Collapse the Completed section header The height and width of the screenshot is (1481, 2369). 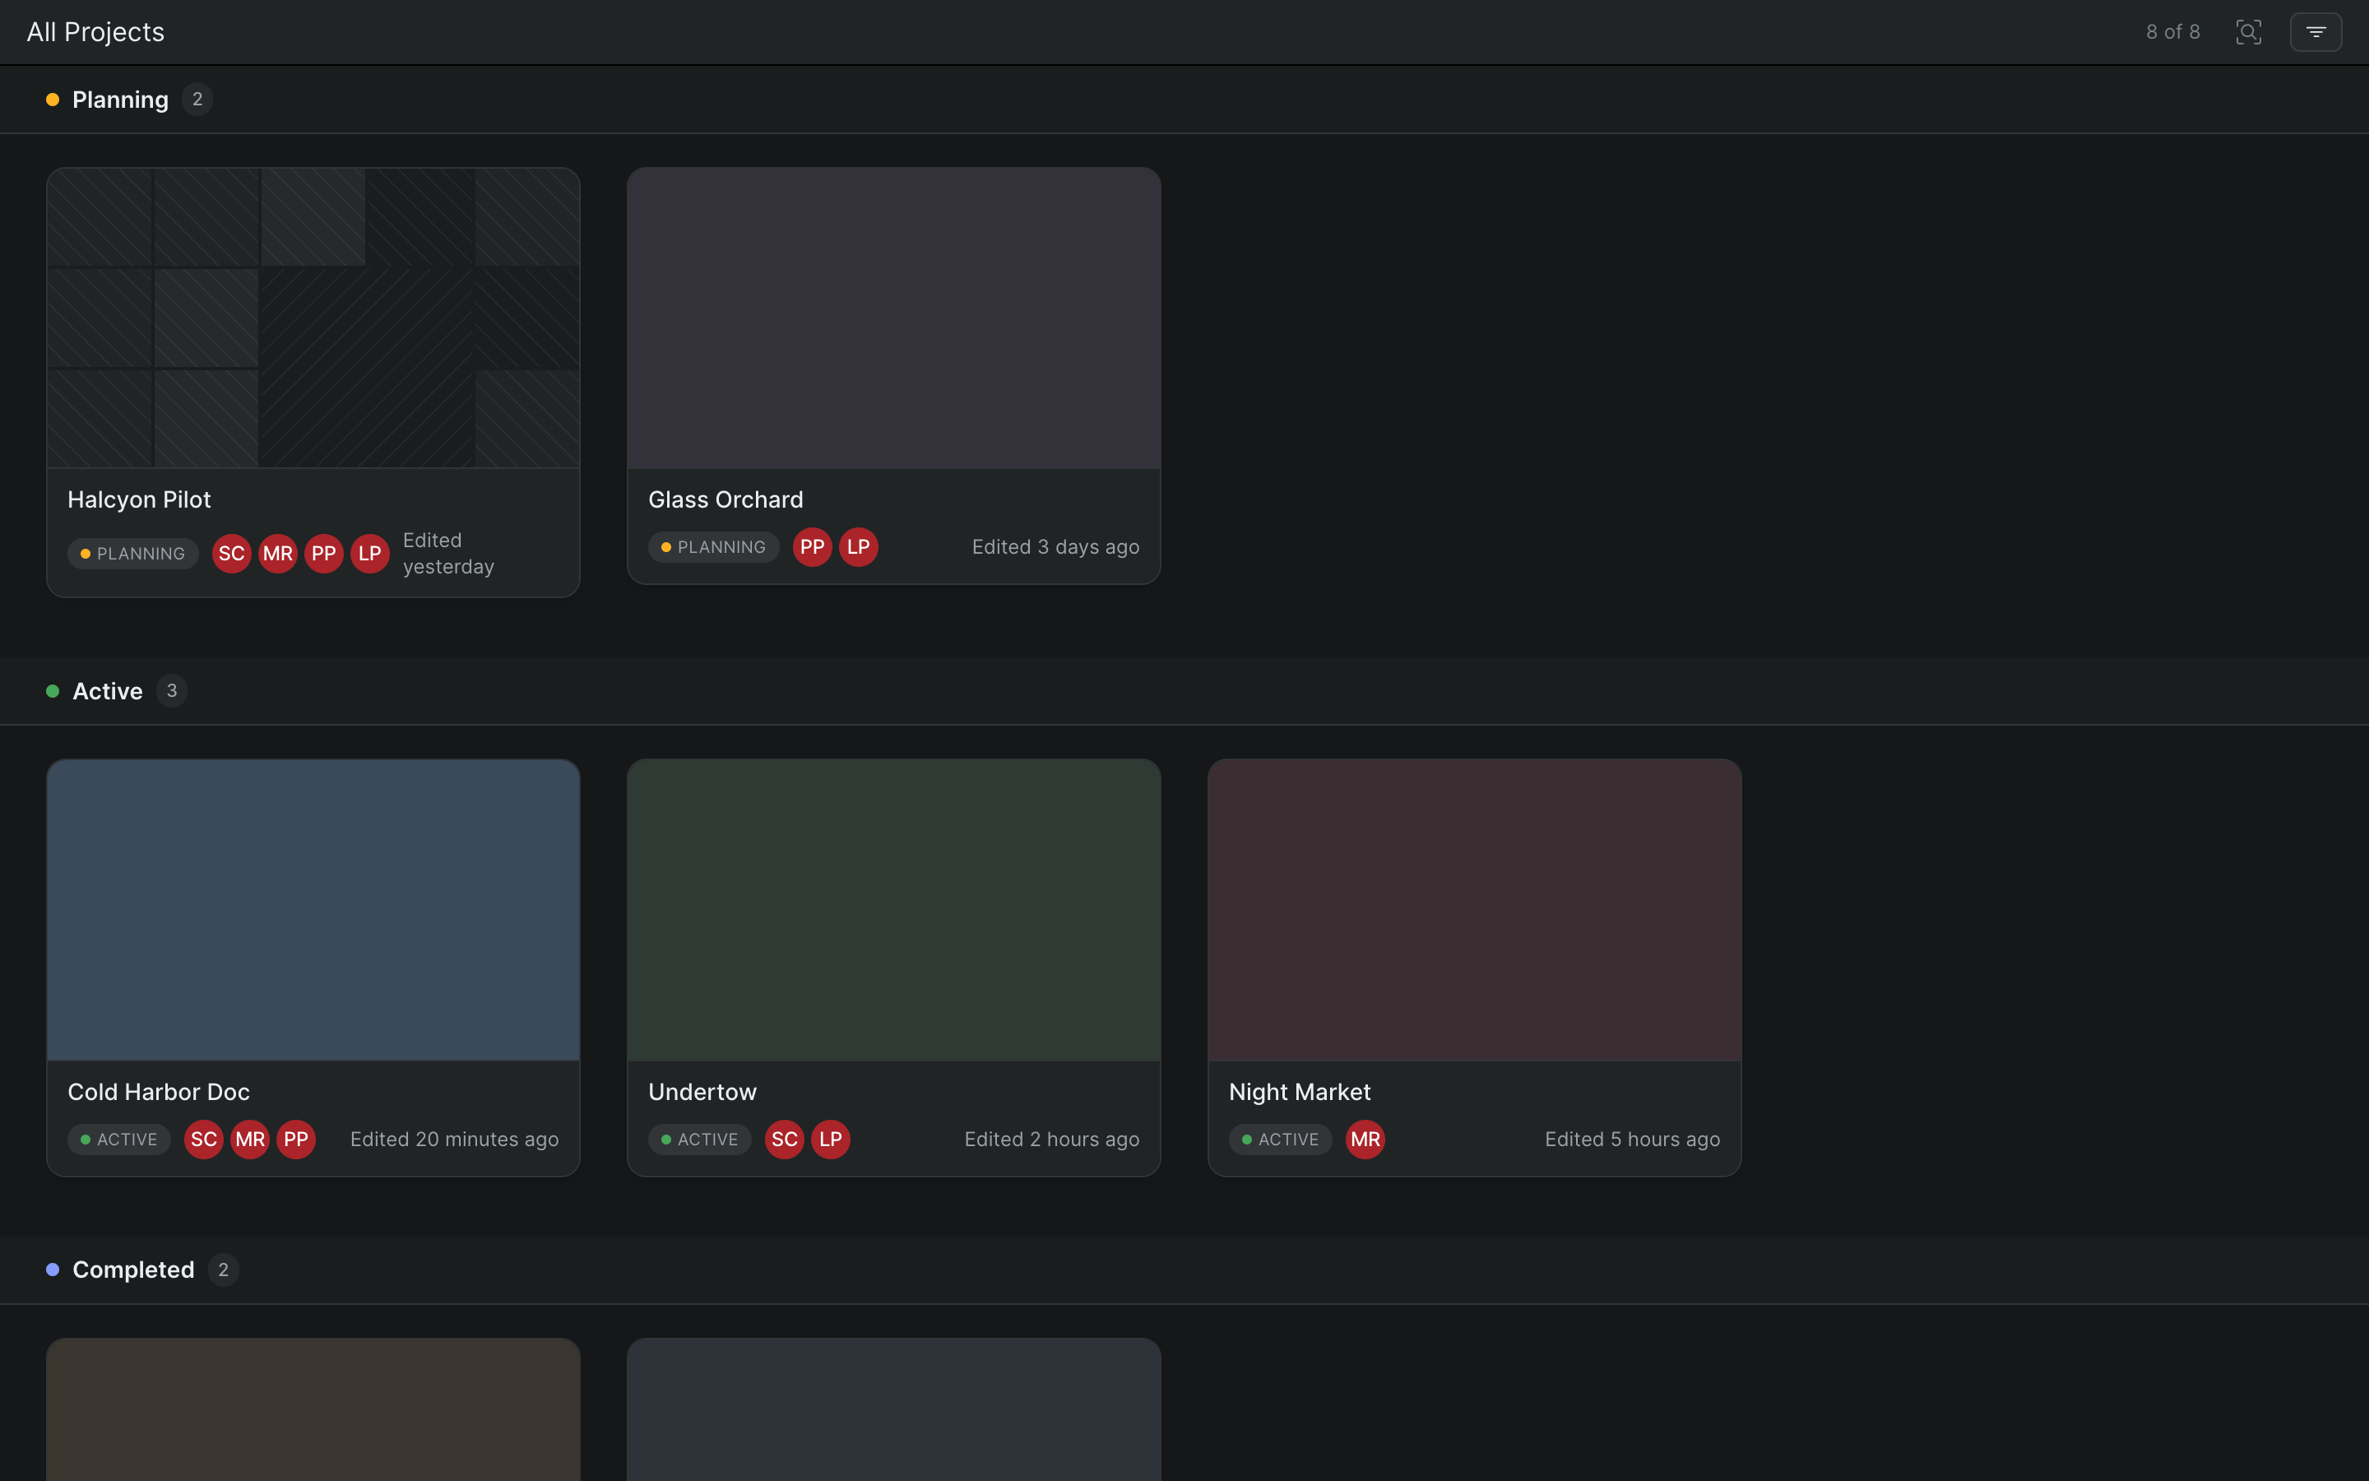tap(1184, 1270)
